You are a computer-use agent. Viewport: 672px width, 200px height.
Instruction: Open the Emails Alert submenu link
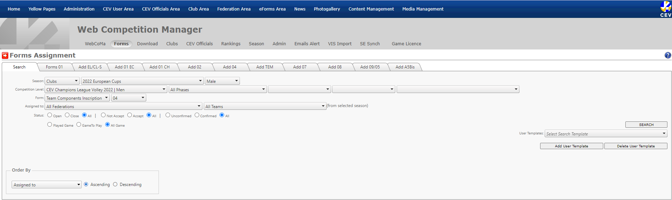pyautogui.click(x=307, y=44)
